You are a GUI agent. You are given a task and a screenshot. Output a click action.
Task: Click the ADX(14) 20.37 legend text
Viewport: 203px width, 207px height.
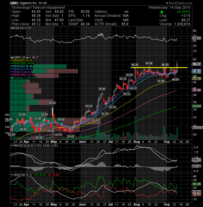pos(23,175)
